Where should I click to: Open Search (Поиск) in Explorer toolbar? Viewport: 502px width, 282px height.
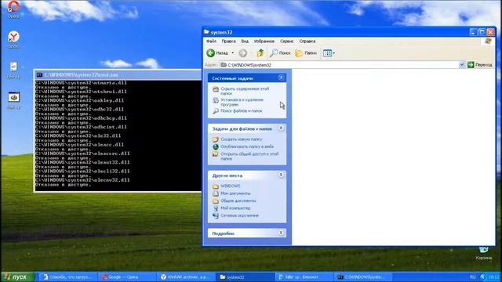pos(280,53)
